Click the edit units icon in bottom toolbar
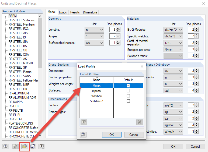208x152 pixels. tap(15, 146)
